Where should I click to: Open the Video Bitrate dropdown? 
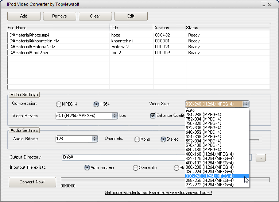115,116
